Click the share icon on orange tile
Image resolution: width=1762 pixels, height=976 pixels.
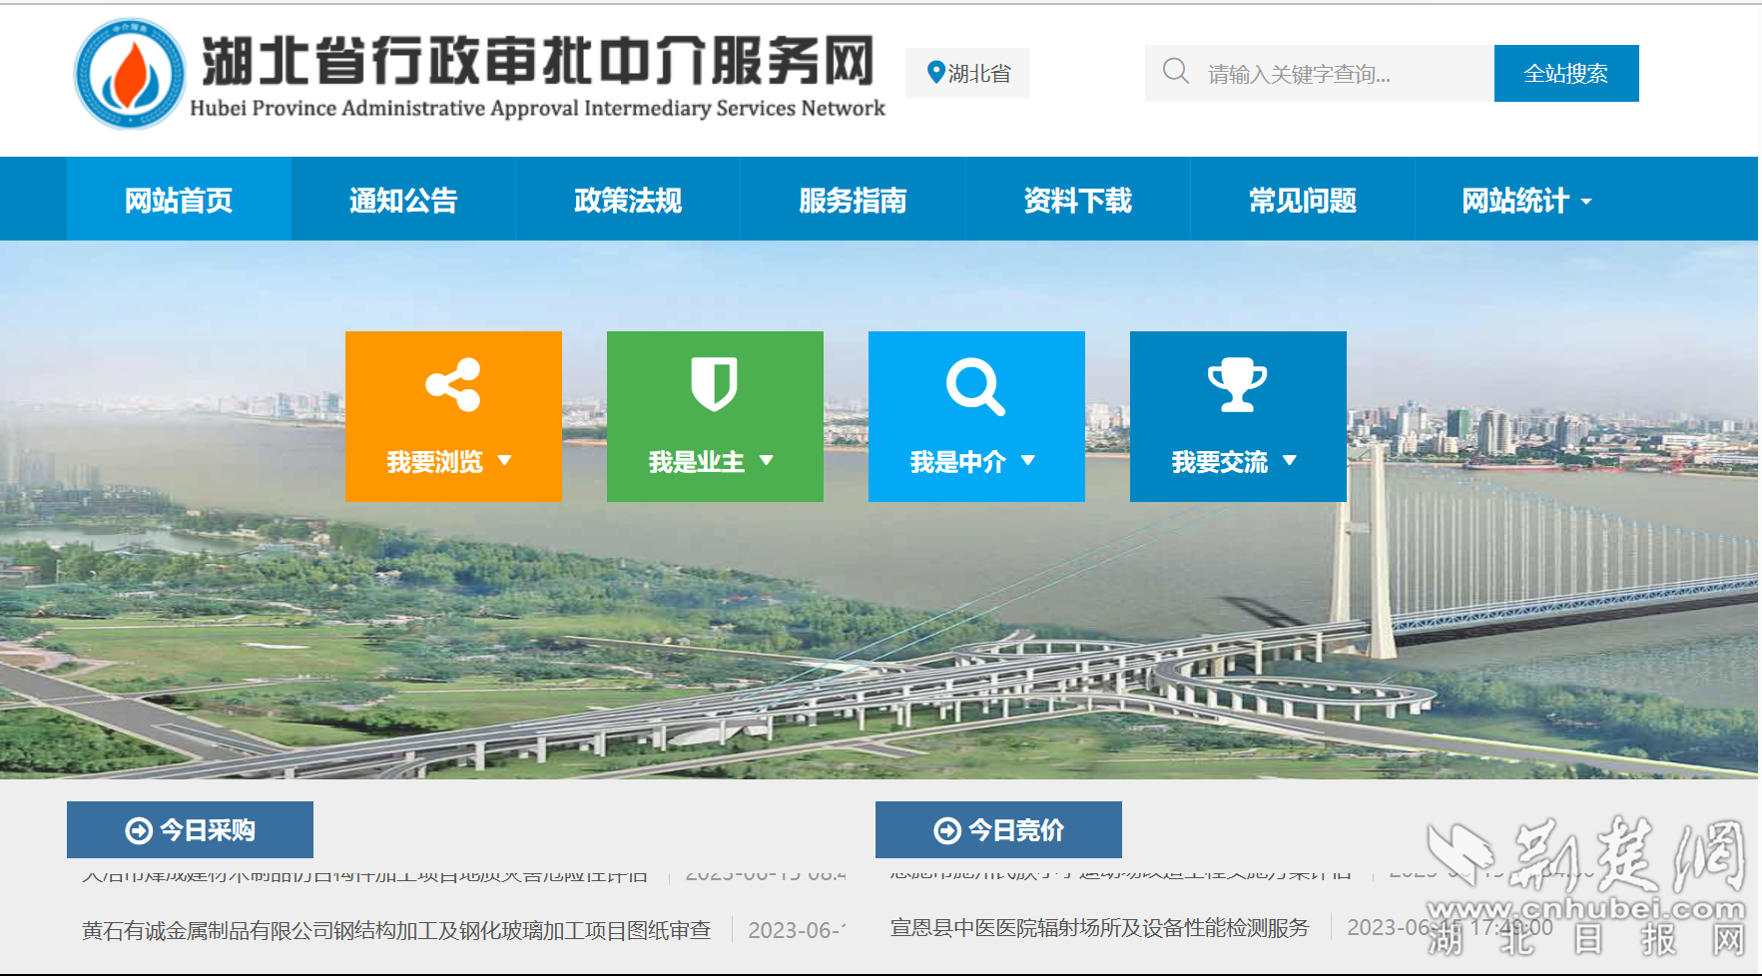(453, 384)
